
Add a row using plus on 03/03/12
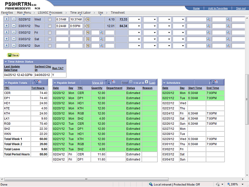[7, 39]
